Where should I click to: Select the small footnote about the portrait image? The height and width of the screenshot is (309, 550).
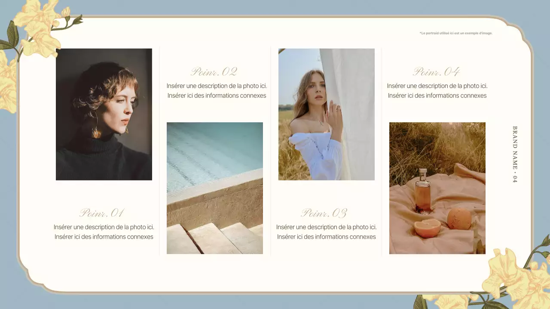coord(456,33)
